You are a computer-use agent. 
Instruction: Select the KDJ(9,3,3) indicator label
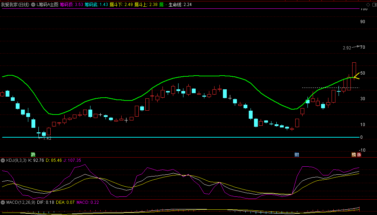[x=16, y=160]
